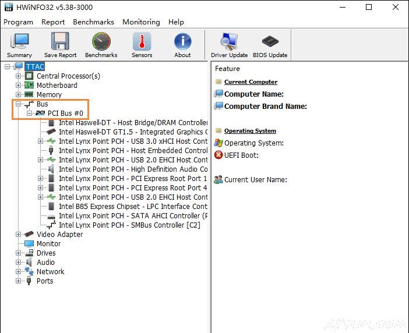
Task: Click the Save Report floppy icon
Action: 60,41
